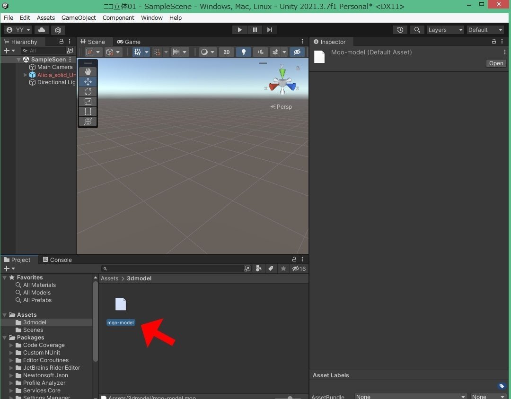Select the Rect transform tool
The image size is (511, 399).
(88, 112)
